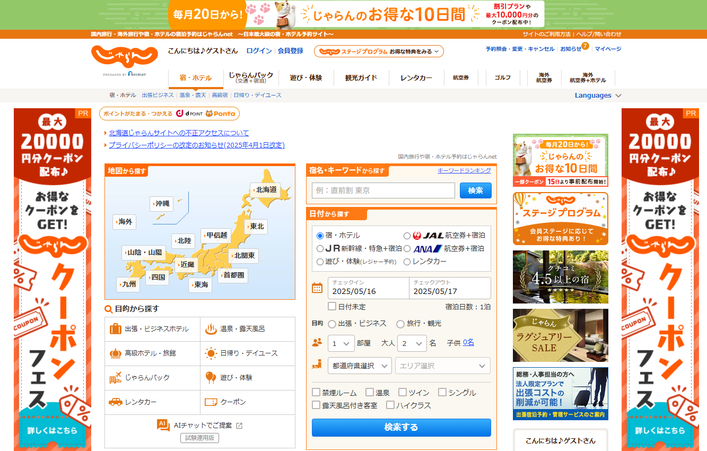Image resolution: width=707 pixels, height=451 pixels.
Task: Click the ticket icon for クーポン
Action: (x=211, y=402)
